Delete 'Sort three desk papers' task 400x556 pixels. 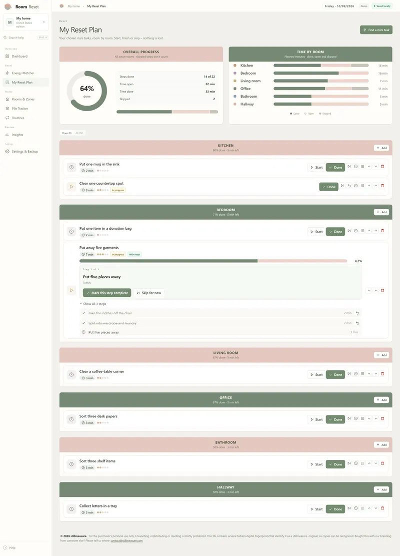pyautogui.click(x=382, y=419)
